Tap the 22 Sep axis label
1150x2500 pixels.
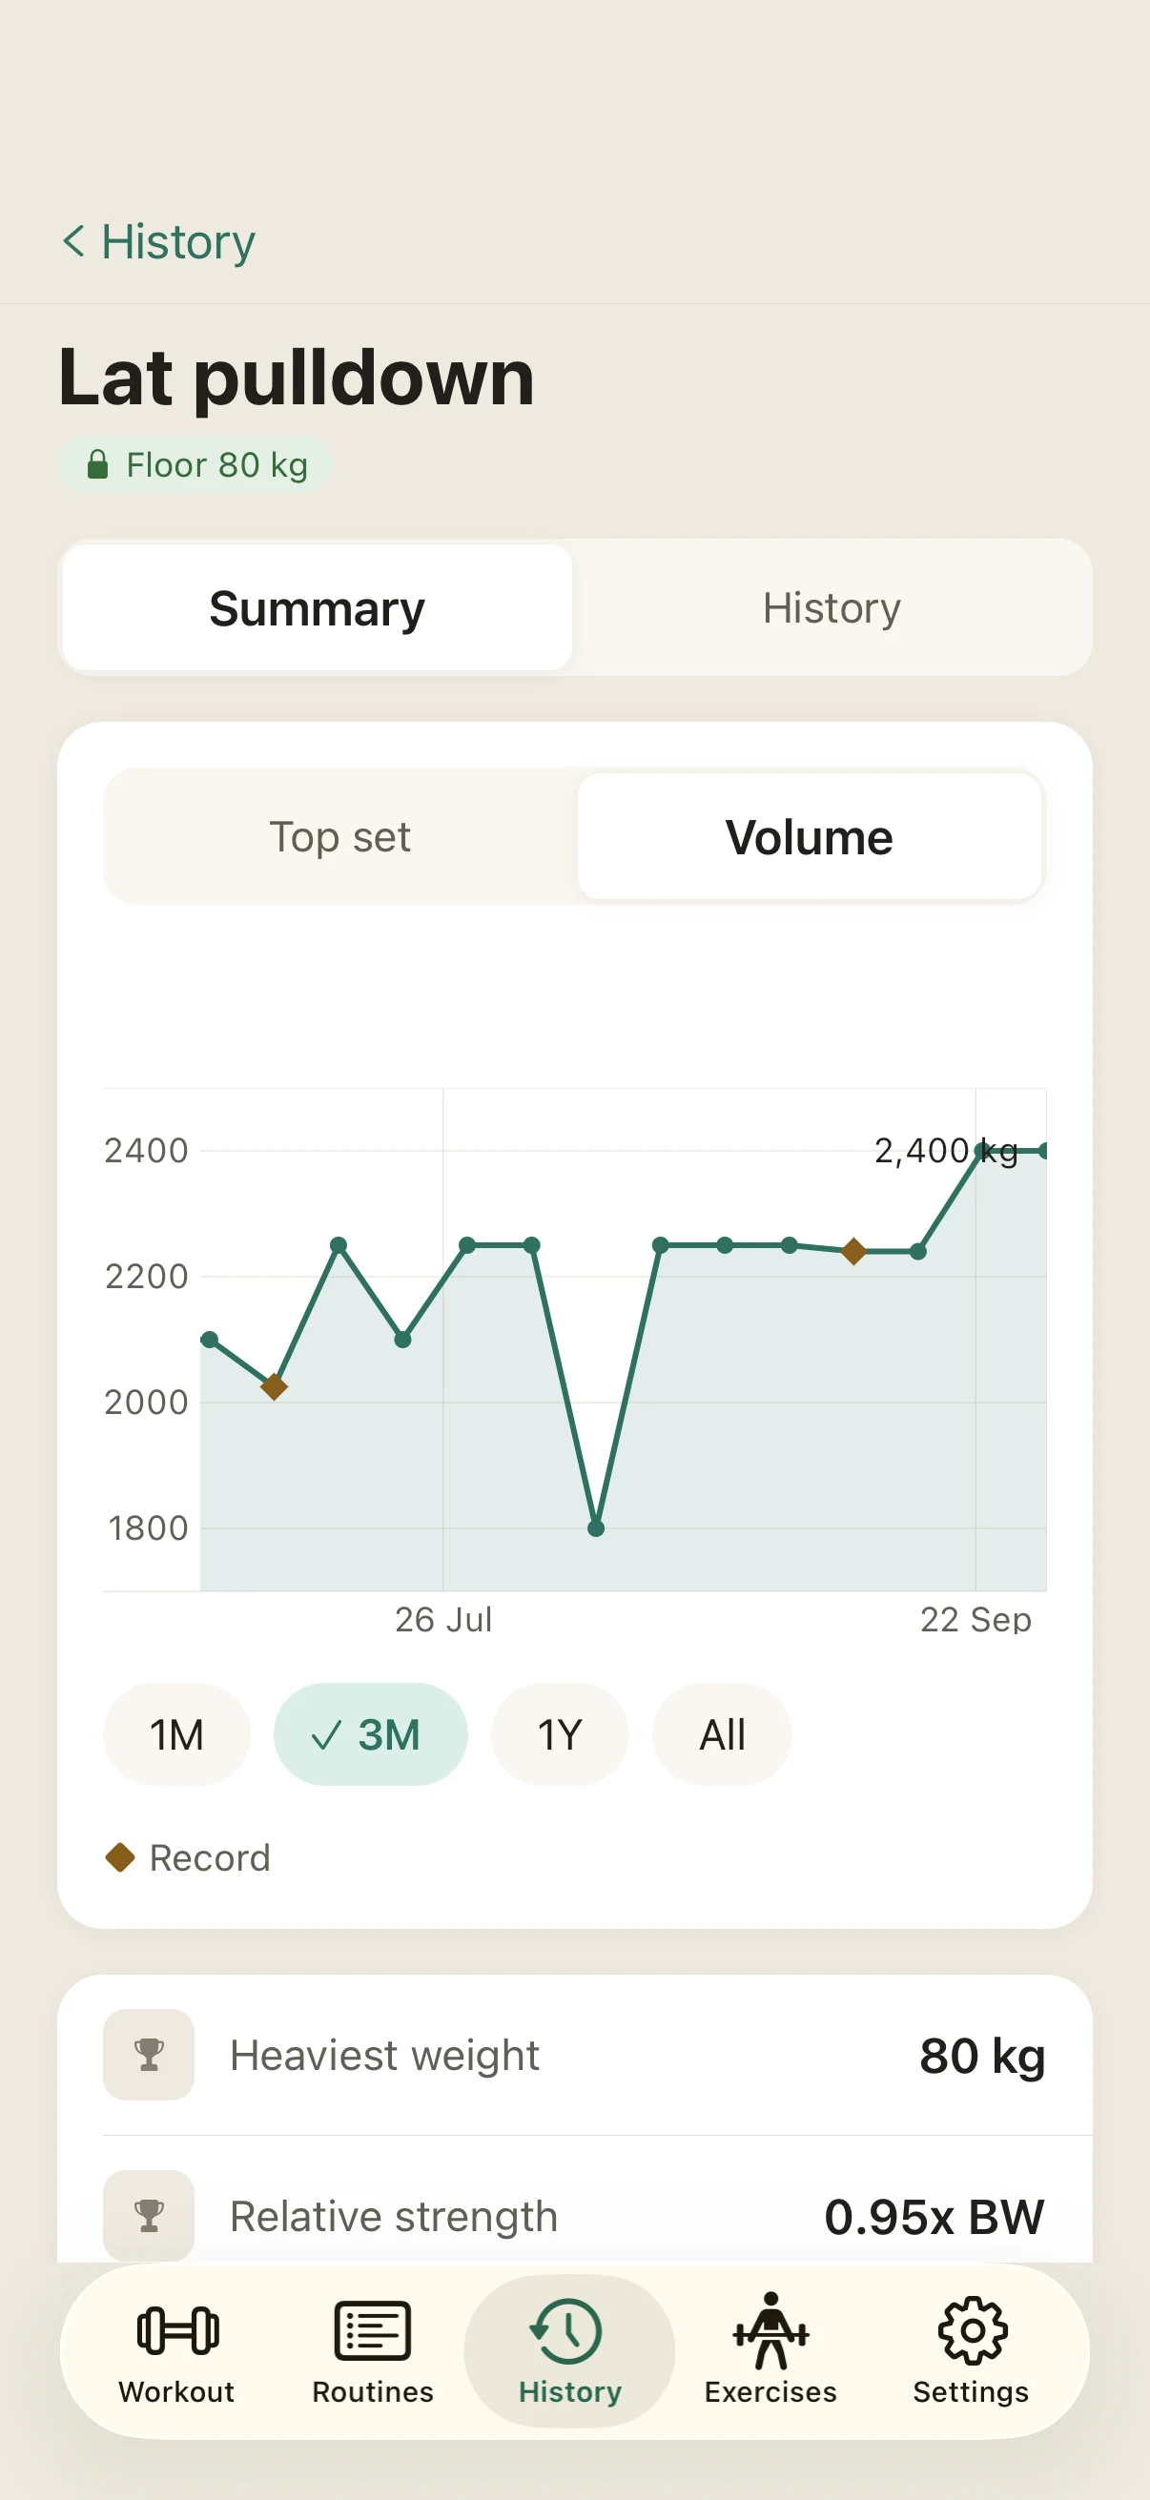pos(975,1620)
